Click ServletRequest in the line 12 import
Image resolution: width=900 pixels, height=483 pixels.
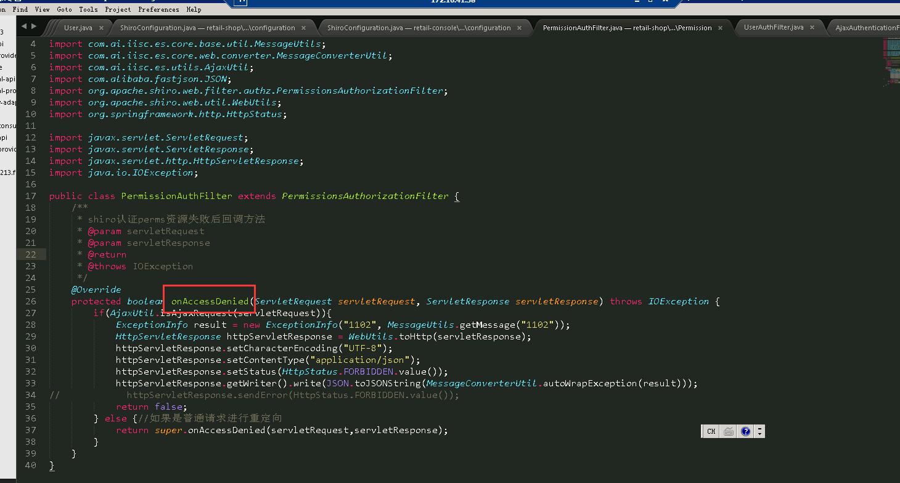point(204,137)
